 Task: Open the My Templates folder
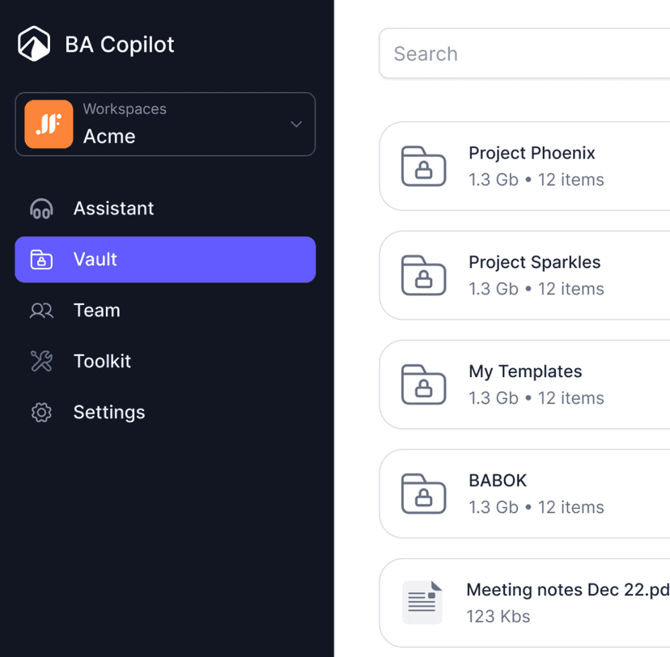[525, 372]
